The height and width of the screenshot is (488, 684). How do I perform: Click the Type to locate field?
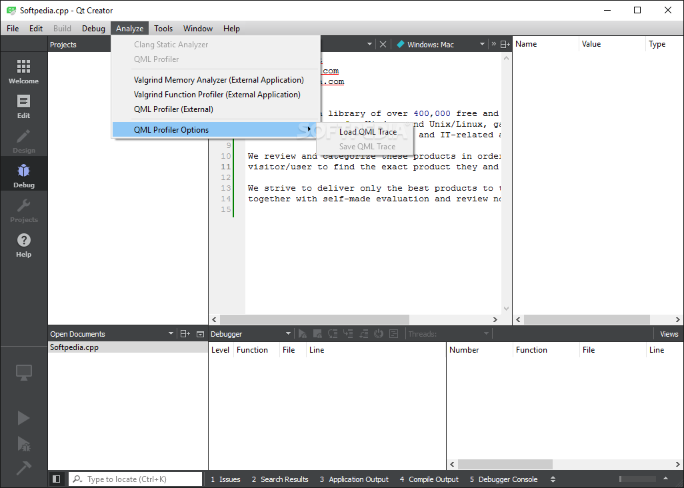135,479
